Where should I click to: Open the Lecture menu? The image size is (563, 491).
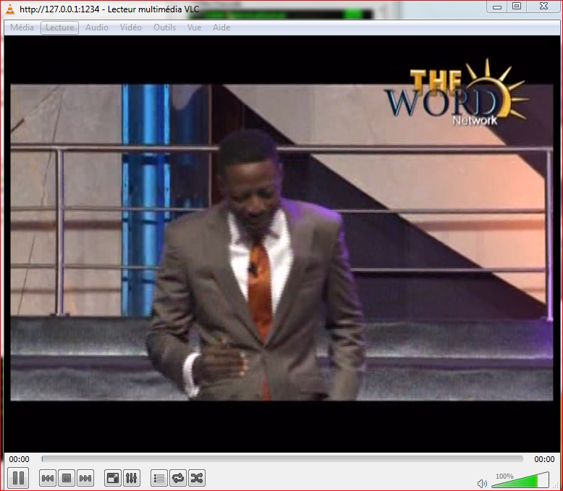(59, 28)
